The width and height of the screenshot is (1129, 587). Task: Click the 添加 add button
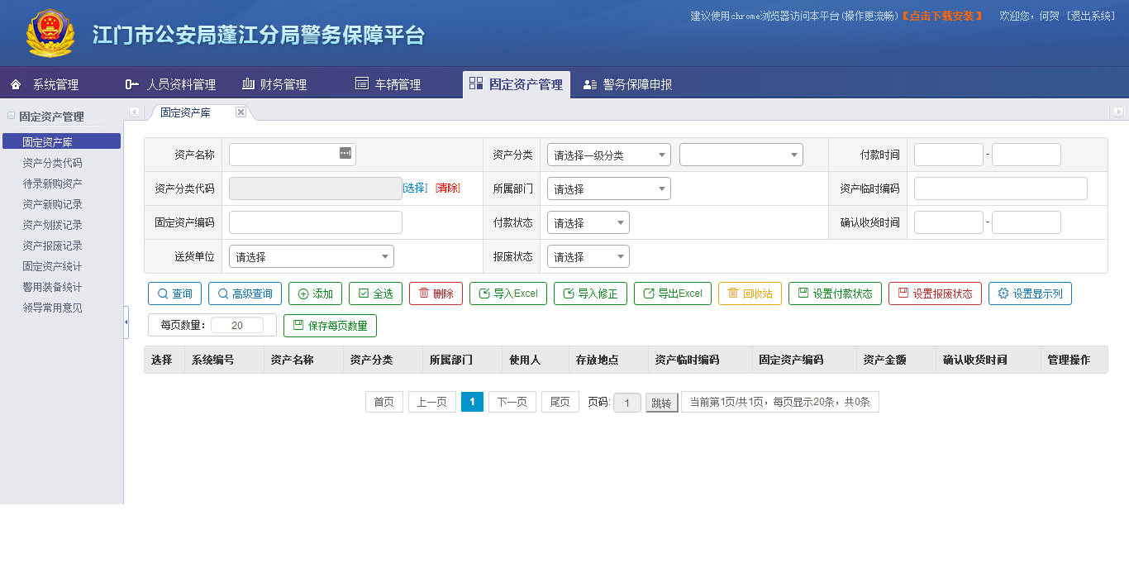click(315, 293)
